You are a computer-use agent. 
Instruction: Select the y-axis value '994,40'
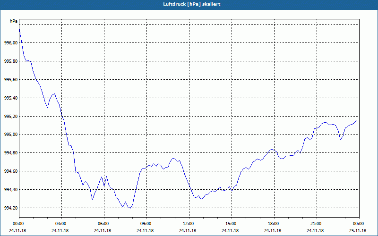[11, 190]
